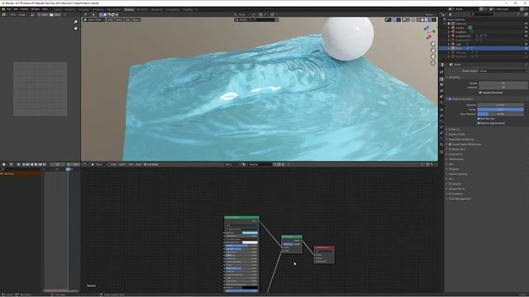Click New in the image editor
This screenshot has height=297, width=529.
tap(44, 15)
